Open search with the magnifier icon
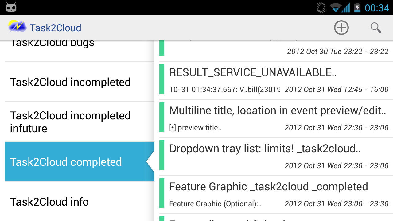Image resolution: width=393 pixels, height=221 pixels. click(376, 28)
